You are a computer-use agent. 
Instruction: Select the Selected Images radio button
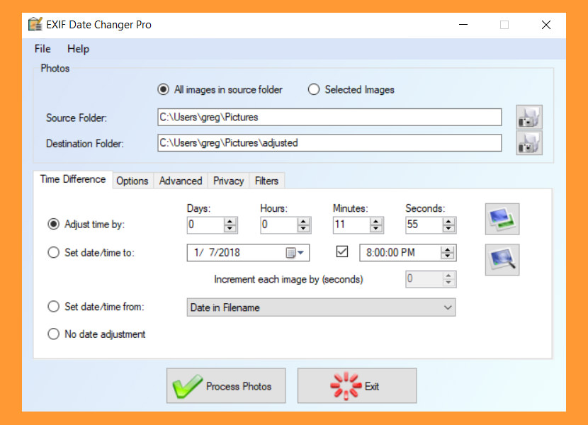[x=314, y=90]
